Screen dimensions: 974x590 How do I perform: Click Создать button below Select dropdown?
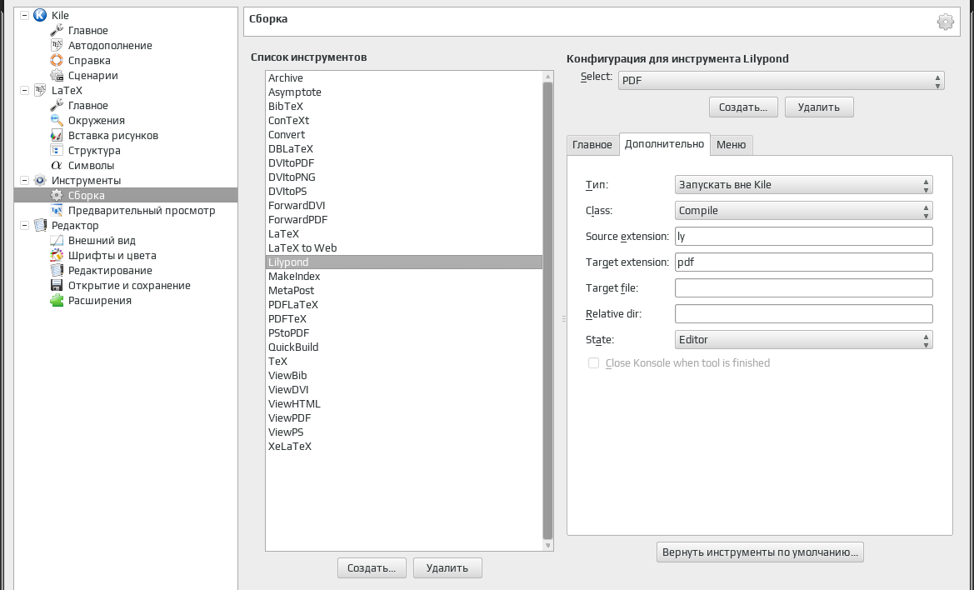pyautogui.click(x=743, y=107)
